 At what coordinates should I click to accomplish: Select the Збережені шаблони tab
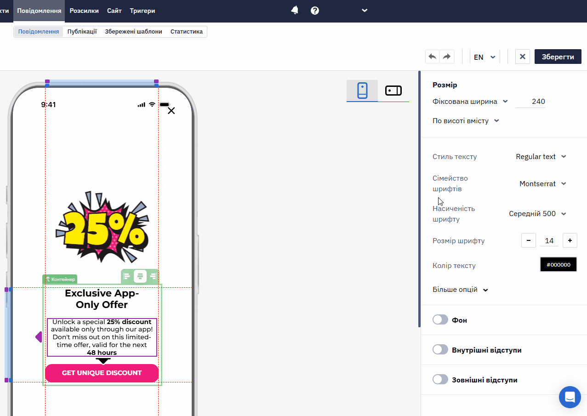click(x=133, y=32)
